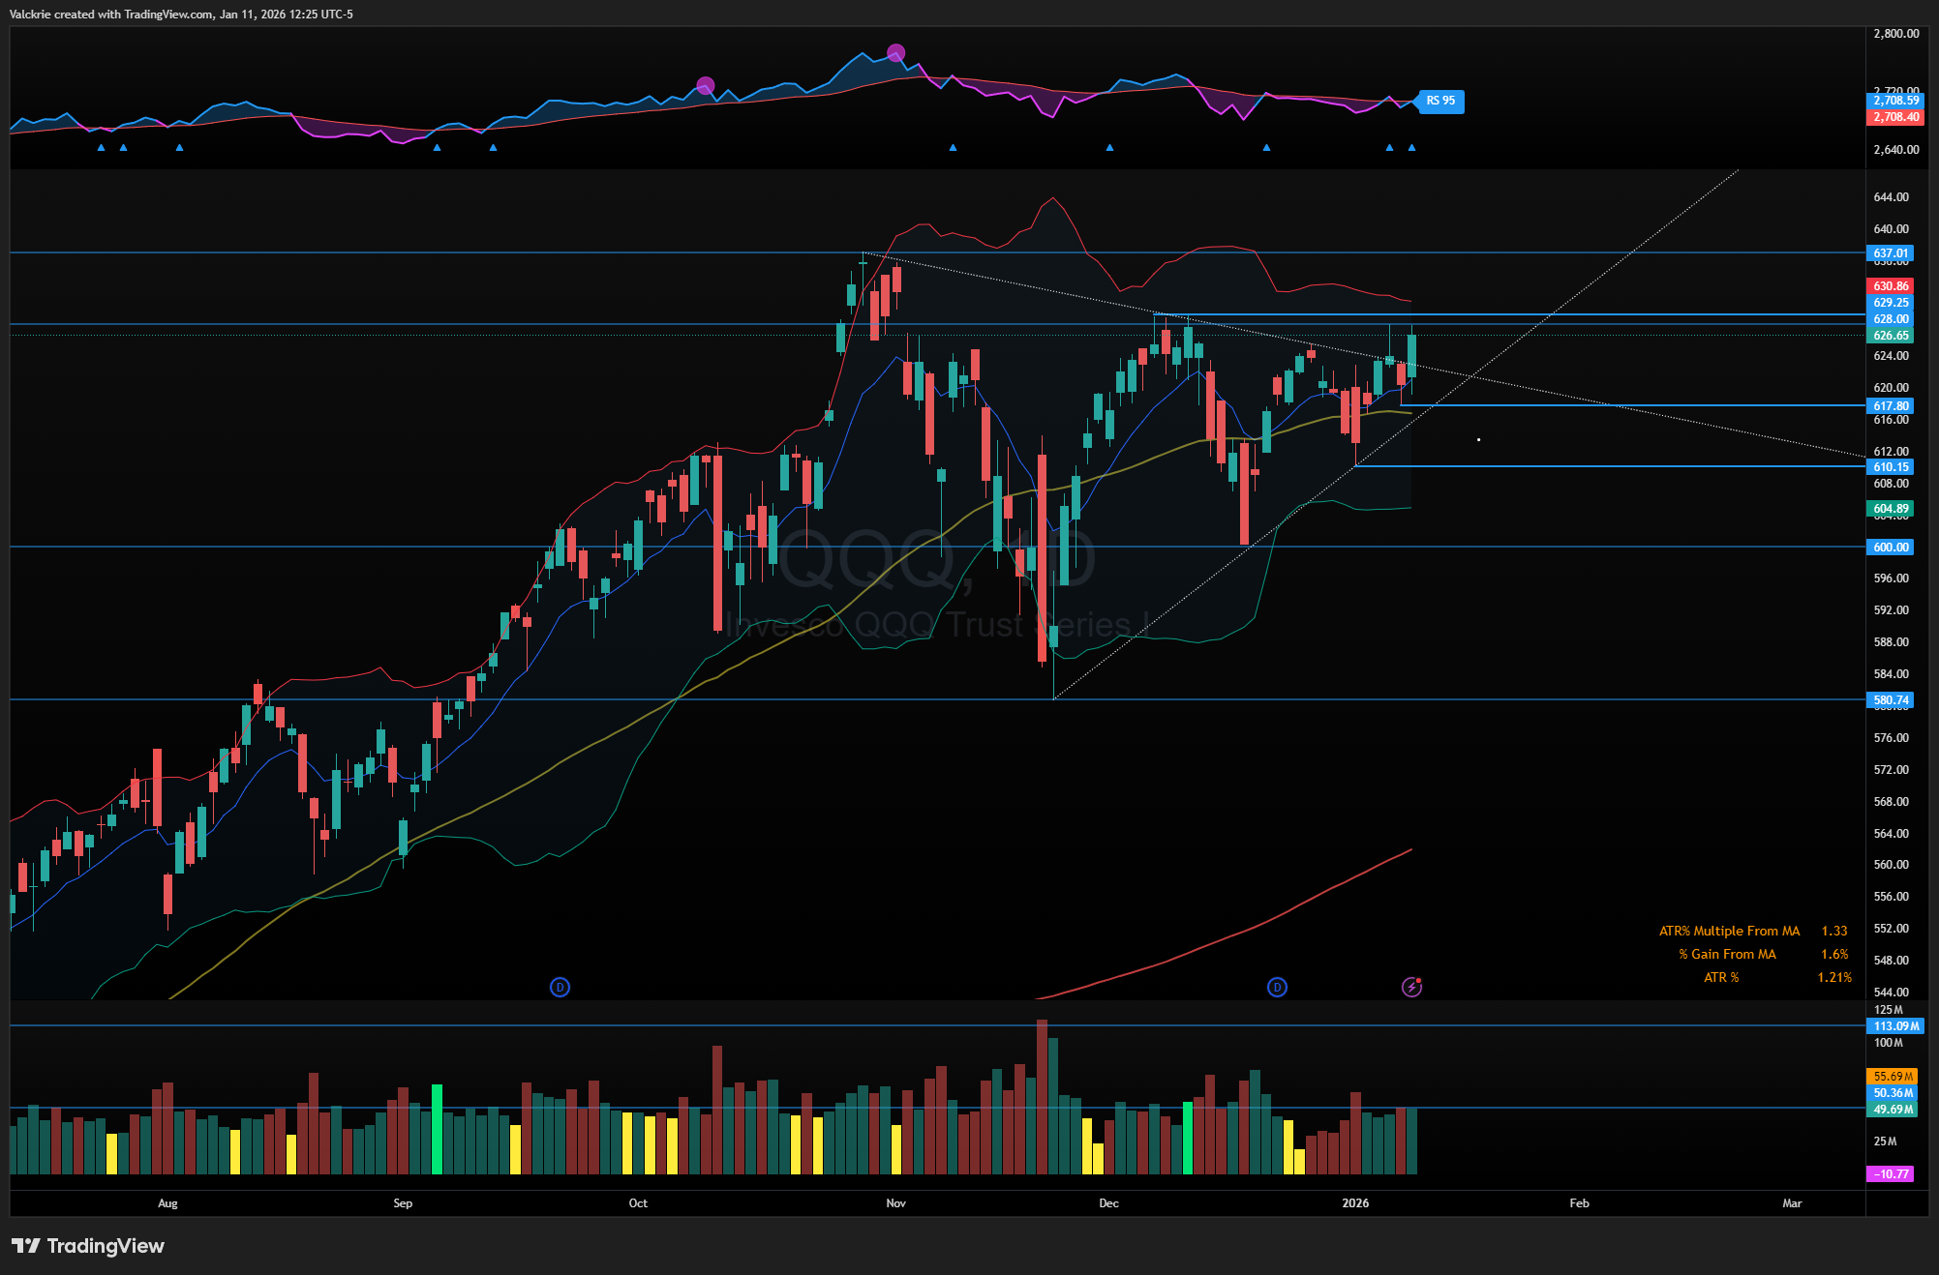Click the orange 55.69M volume label
1939x1275 pixels.
[x=1893, y=1076]
